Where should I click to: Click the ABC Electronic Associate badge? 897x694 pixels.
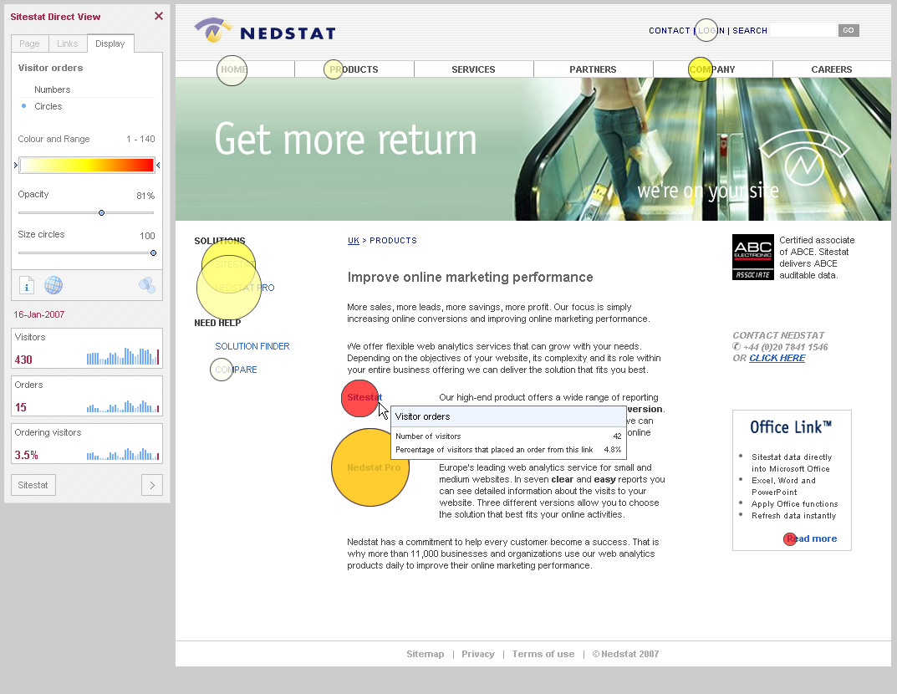click(x=752, y=257)
